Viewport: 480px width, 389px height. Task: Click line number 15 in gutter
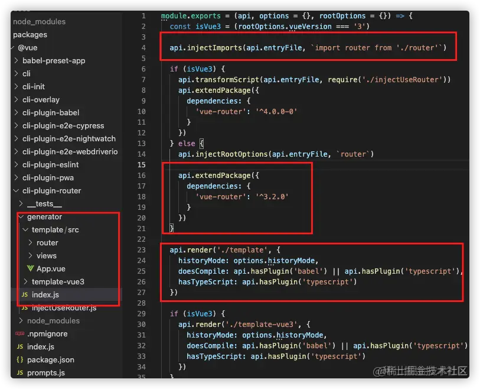coord(142,165)
